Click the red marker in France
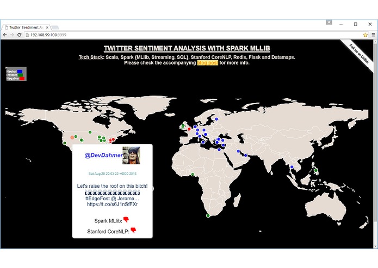Image resolution: width=378 pixels, height=268 pixels. coord(189,129)
